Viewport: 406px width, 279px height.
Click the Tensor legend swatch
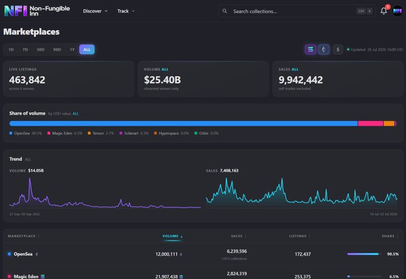[90, 133]
